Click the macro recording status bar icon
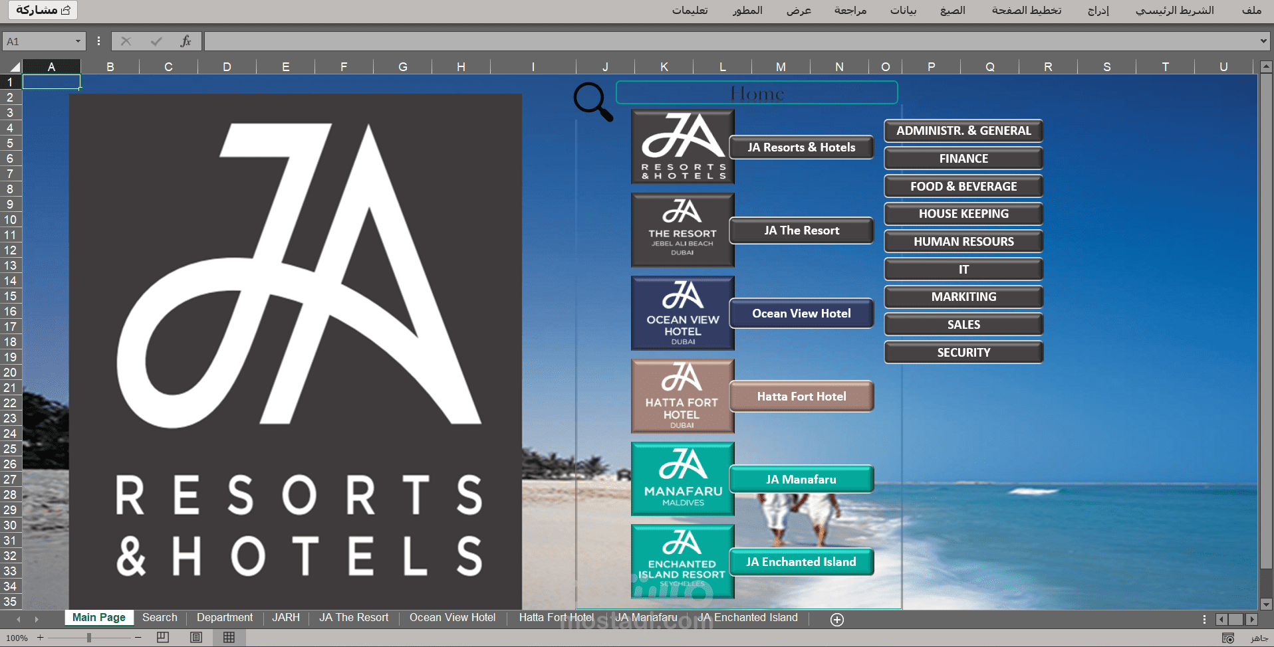 click(1228, 638)
